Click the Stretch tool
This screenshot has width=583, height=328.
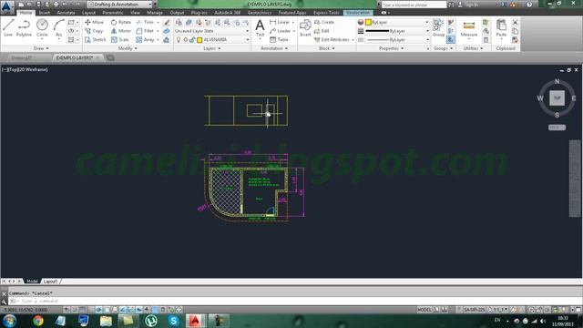click(x=95, y=39)
